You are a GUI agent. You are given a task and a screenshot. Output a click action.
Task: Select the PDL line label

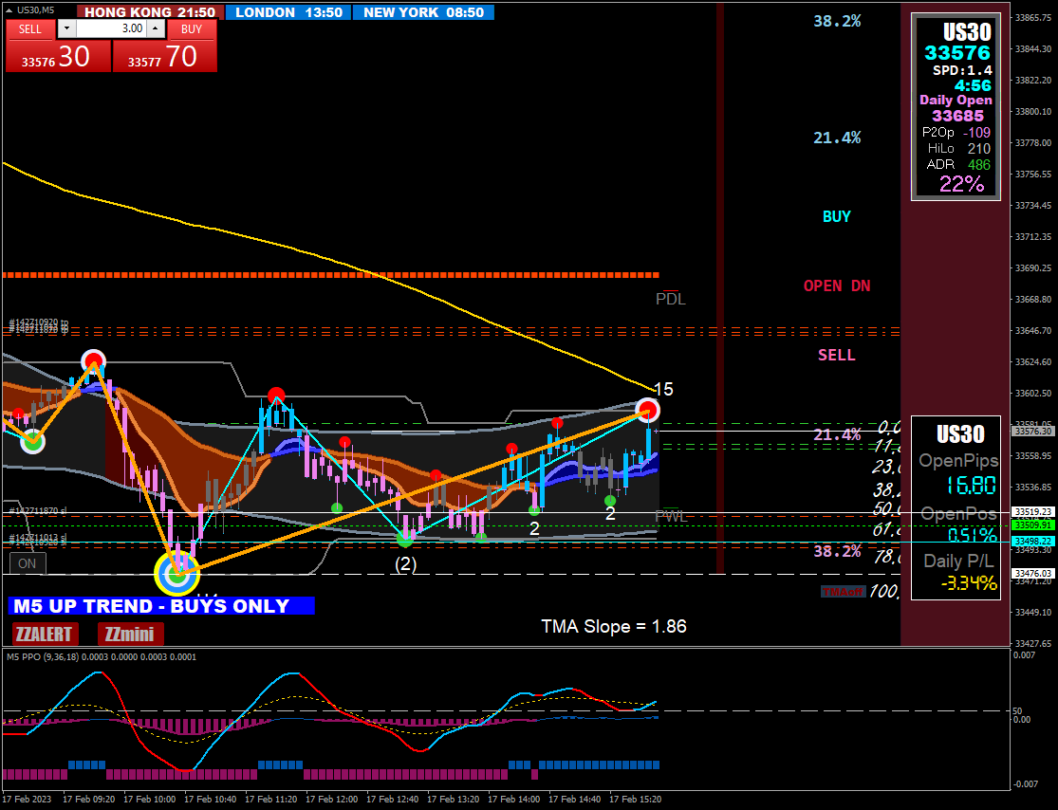(671, 299)
